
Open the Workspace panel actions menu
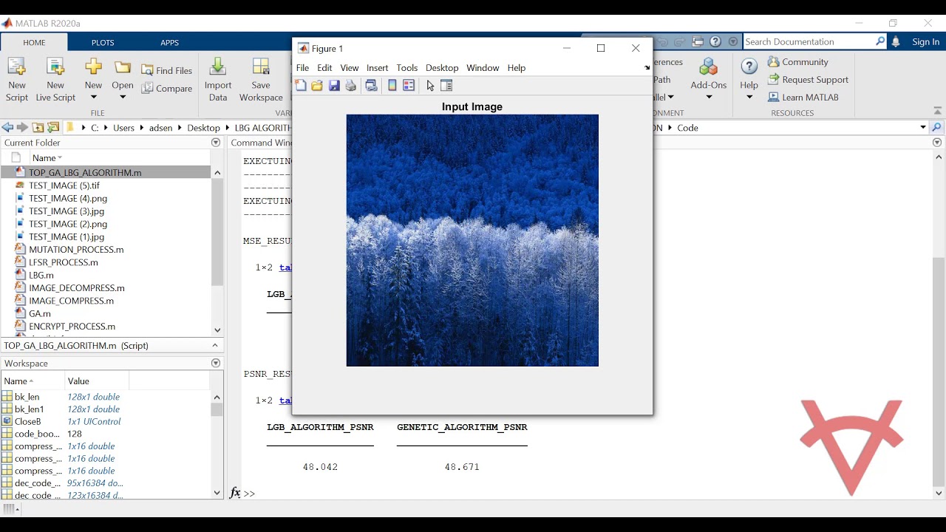[216, 364]
